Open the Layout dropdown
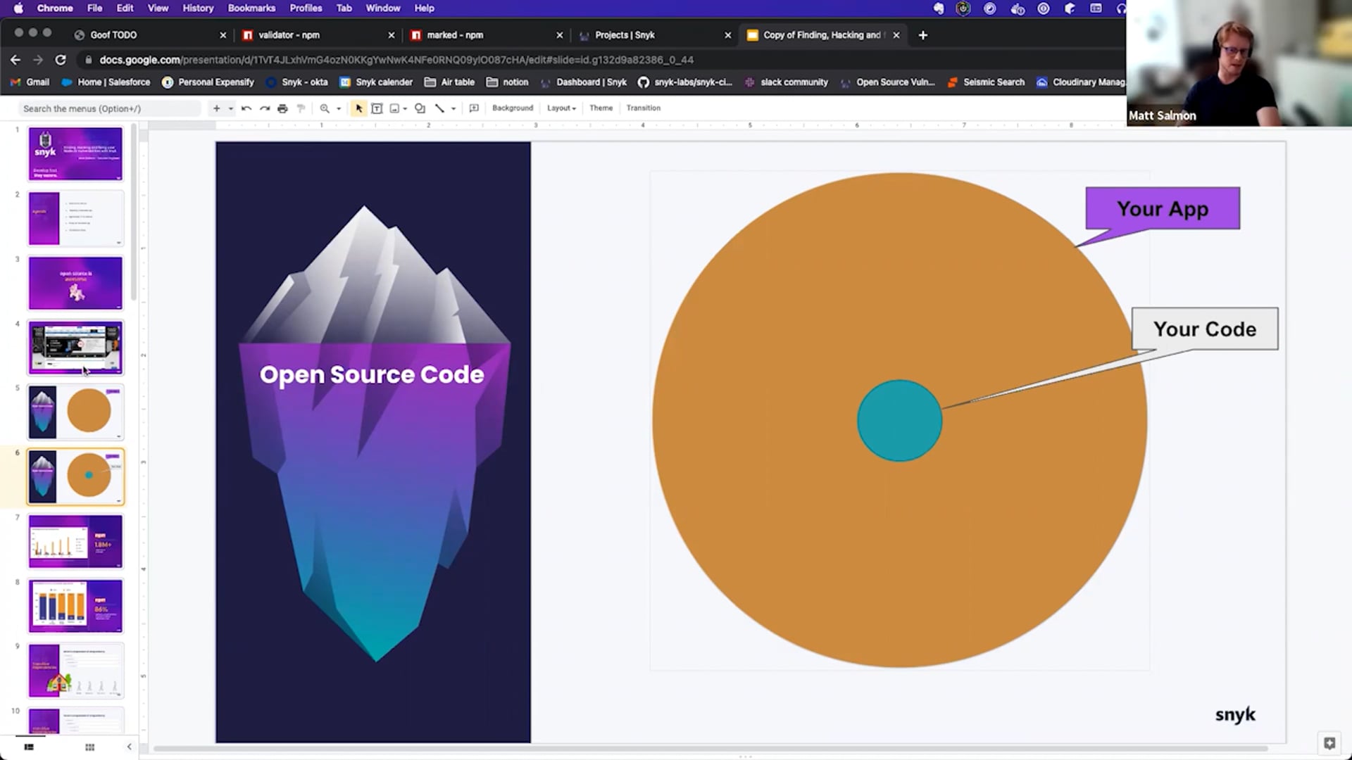Image resolution: width=1352 pixels, height=760 pixels. click(x=561, y=108)
